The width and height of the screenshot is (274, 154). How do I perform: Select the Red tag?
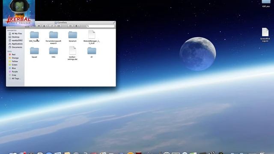[x=12, y=54]
